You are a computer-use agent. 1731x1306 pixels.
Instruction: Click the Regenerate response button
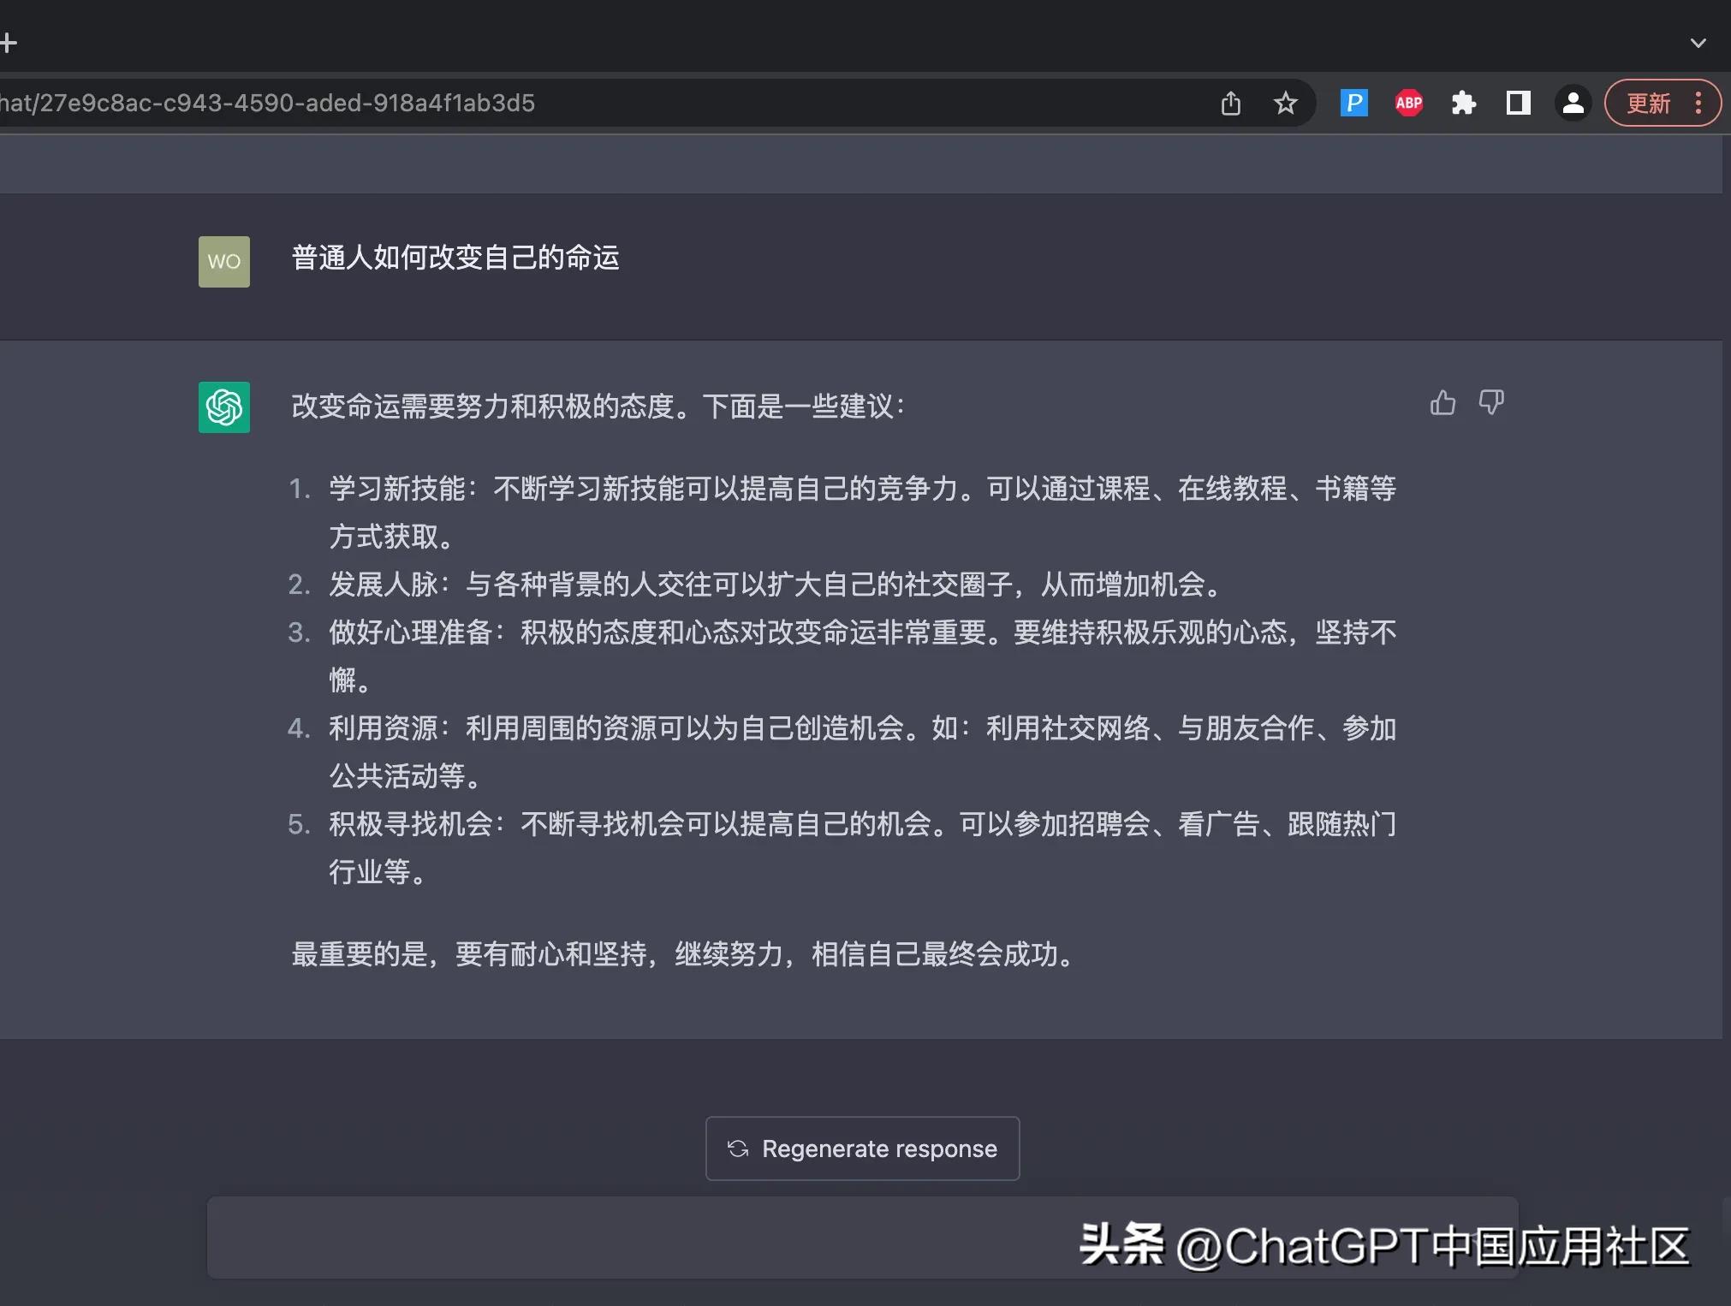861,1149
